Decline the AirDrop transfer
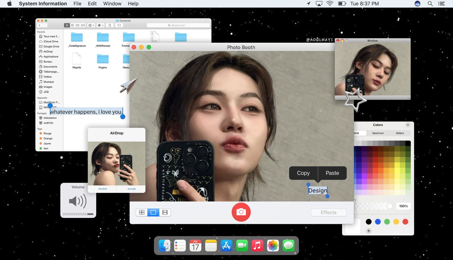Viewport: 453px width, 260px height. pyautogui.click(x=103, y=189)
